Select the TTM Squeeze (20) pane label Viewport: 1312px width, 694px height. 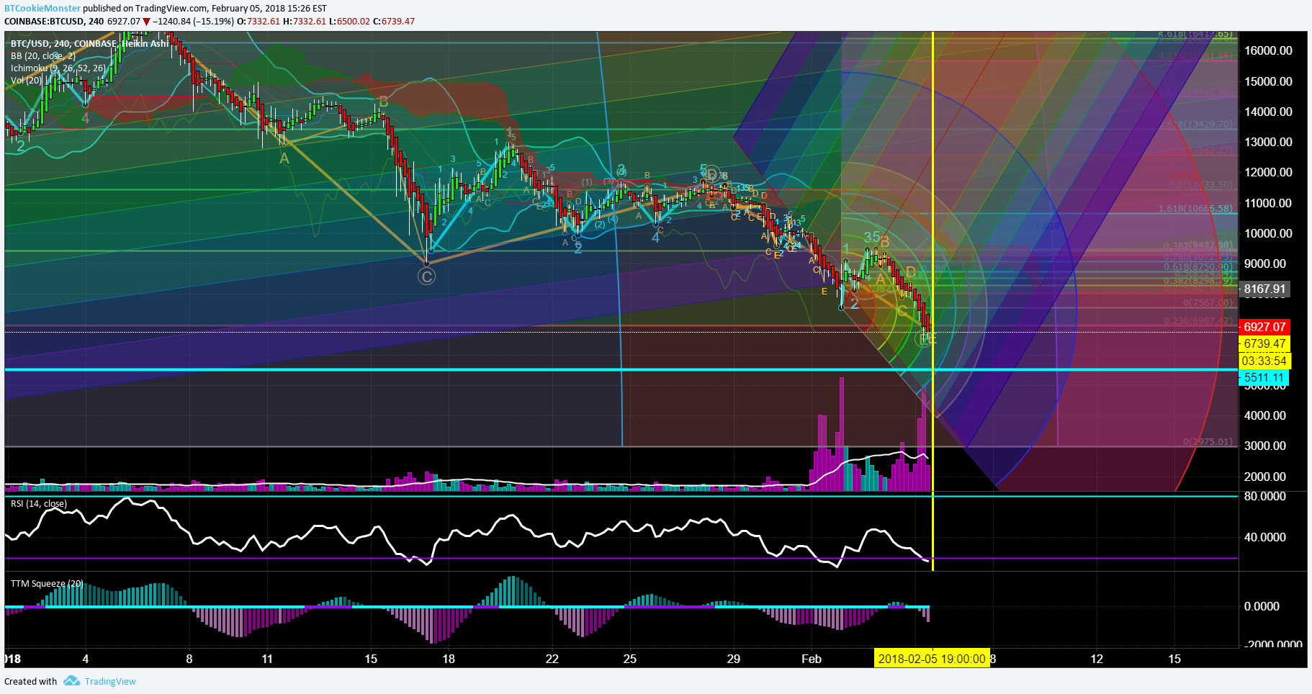(47, 584)
